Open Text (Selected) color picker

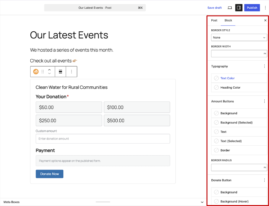[x=239, y=141]
